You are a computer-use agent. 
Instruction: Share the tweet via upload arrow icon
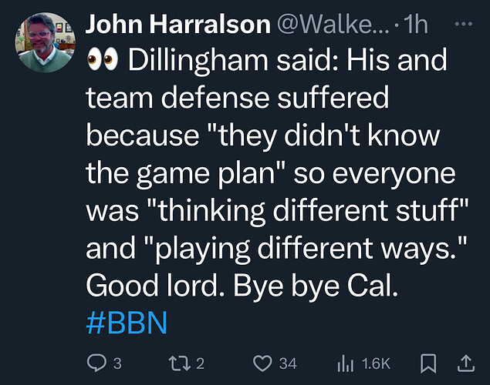click(466, 363)
